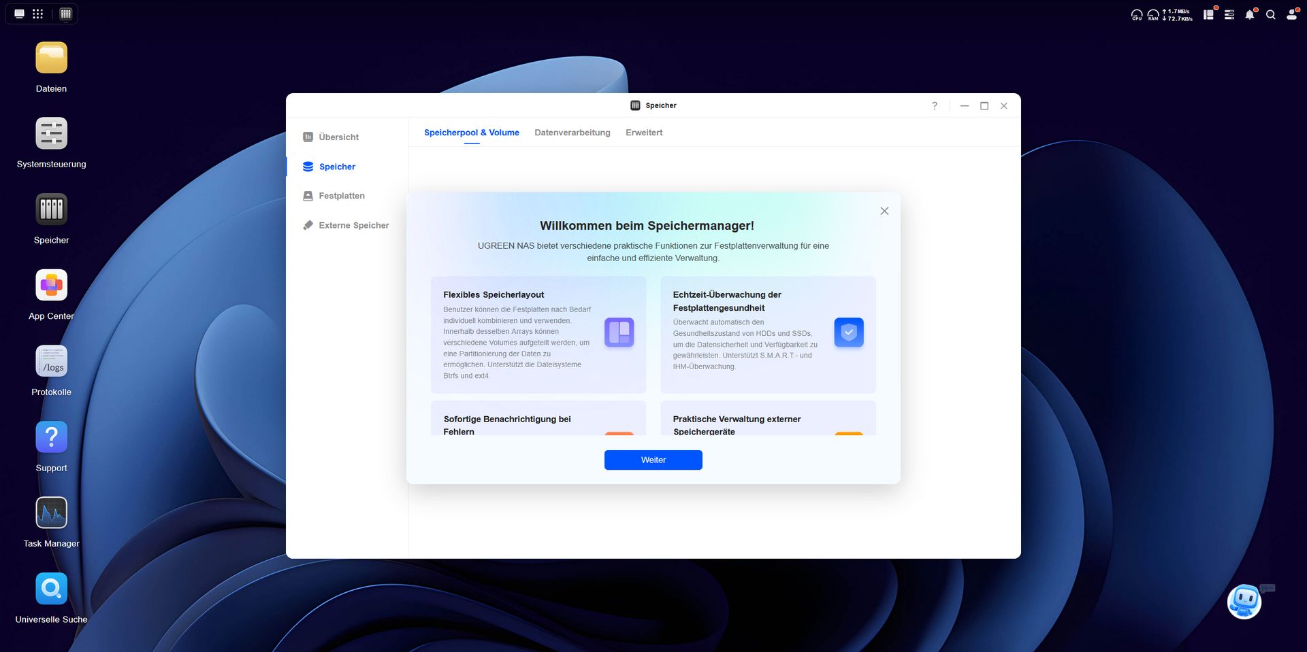Open the user account menu top right
The width and height of the screenshot is (1307, 652).
point(1291,14)
